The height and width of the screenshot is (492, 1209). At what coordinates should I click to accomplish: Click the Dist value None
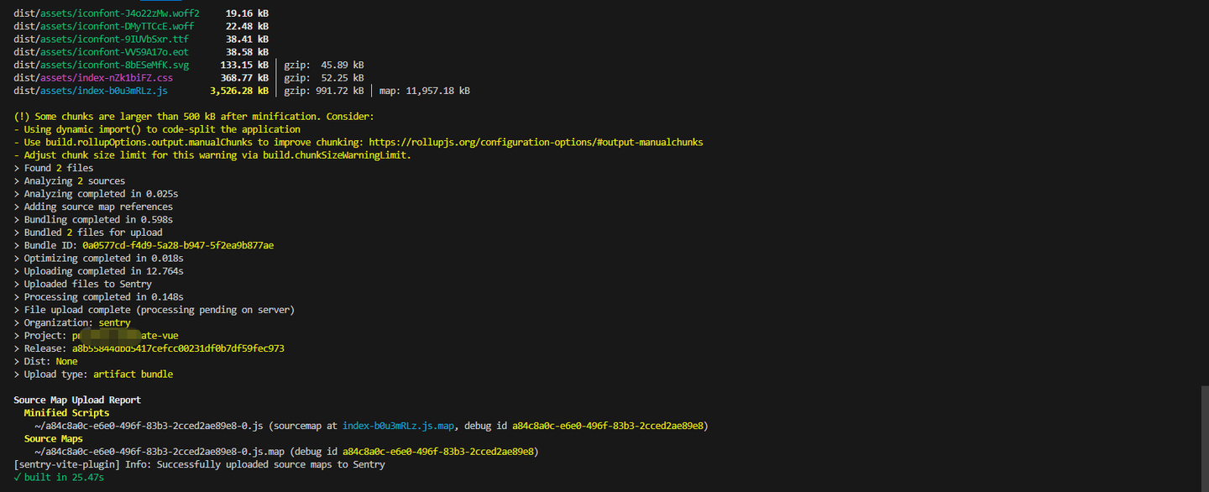[66, 361]
